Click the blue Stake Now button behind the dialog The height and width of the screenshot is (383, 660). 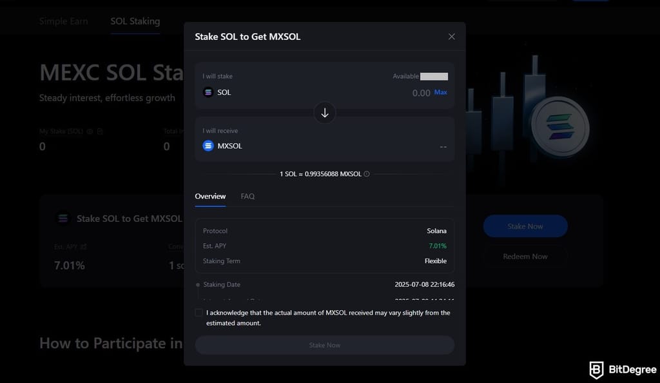[x=525, y=226]
